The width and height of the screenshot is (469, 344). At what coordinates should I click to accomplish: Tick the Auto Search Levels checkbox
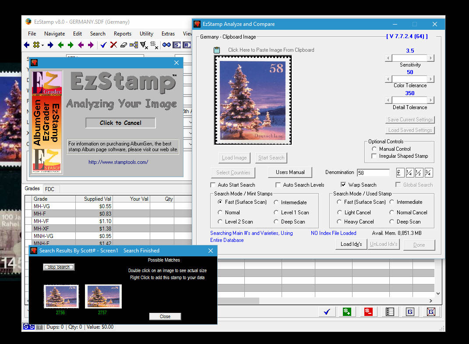pyautogui.click(x=278, y=185)
